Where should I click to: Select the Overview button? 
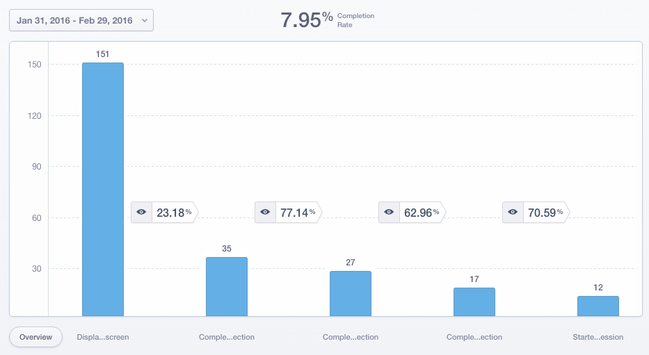click(35, 337)
